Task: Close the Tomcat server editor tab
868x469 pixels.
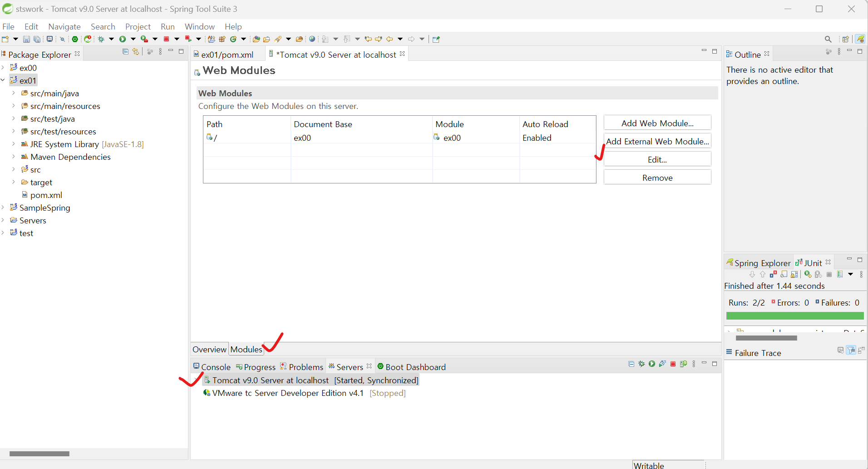Action: click(402, 54)
